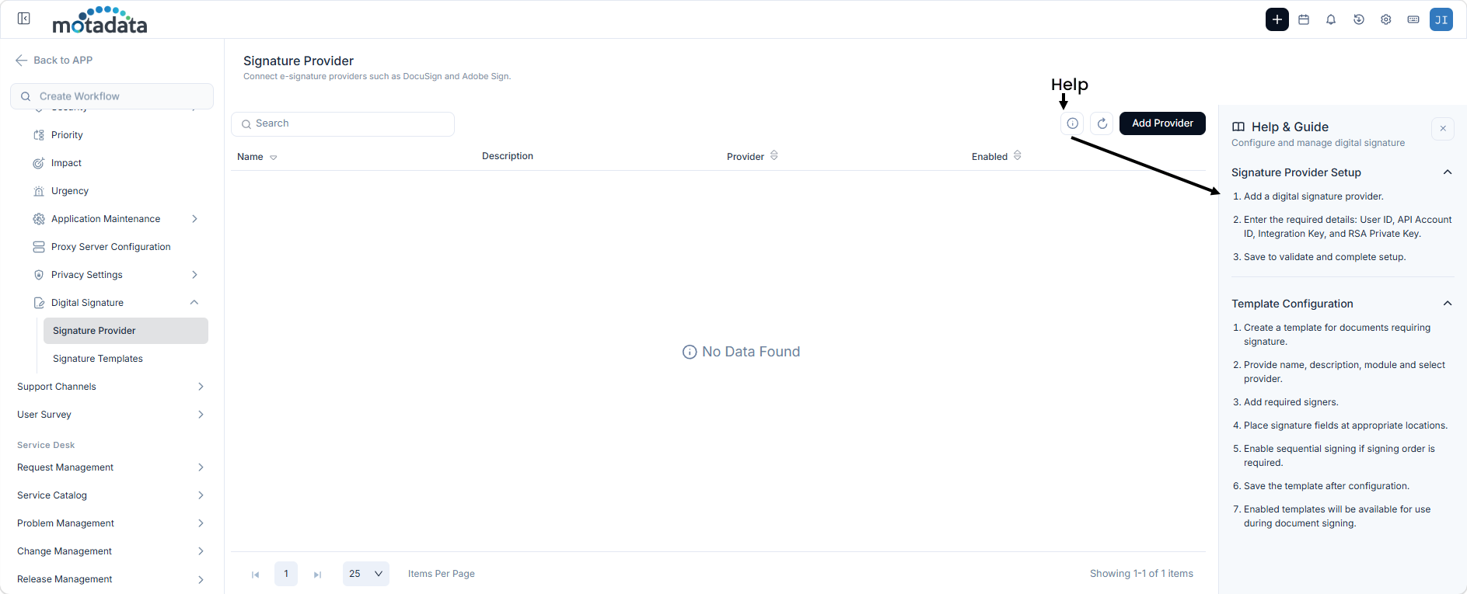Click the Impact sidebar icon
Image resolution: width=1467 pixels, height=594 pixels.
pos(39,163)
